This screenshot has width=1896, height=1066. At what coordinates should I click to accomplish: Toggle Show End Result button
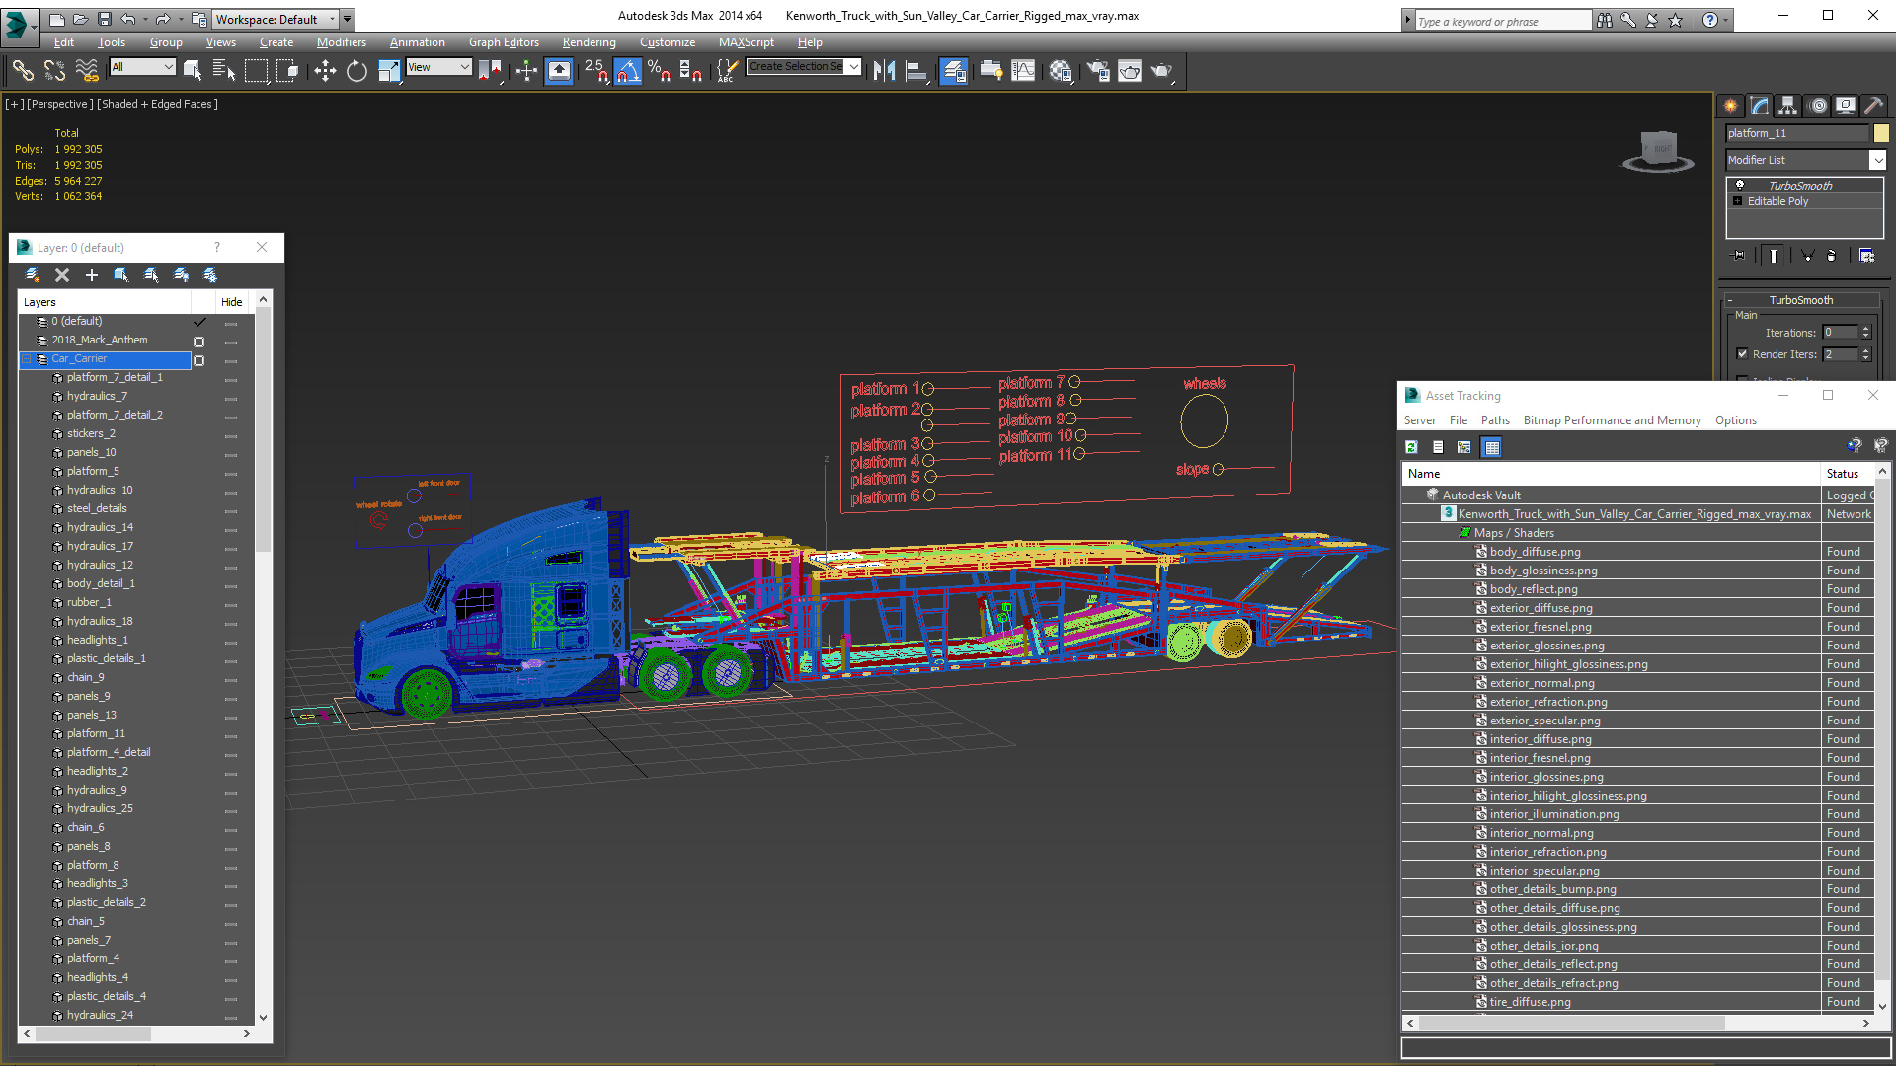(x=1774, y=256)
